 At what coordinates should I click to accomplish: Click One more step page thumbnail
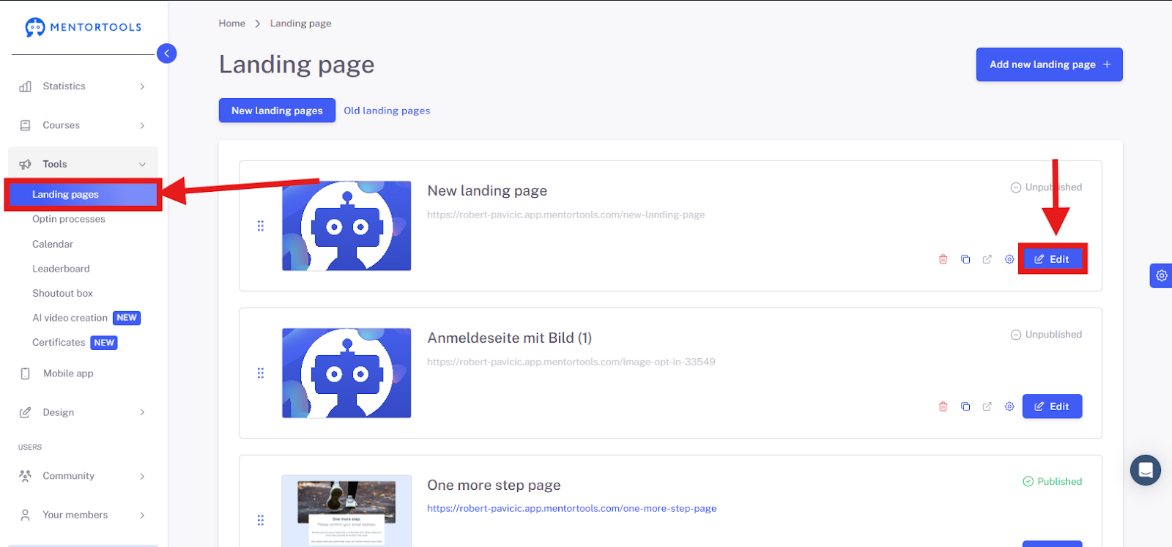[x=346, y=511]
